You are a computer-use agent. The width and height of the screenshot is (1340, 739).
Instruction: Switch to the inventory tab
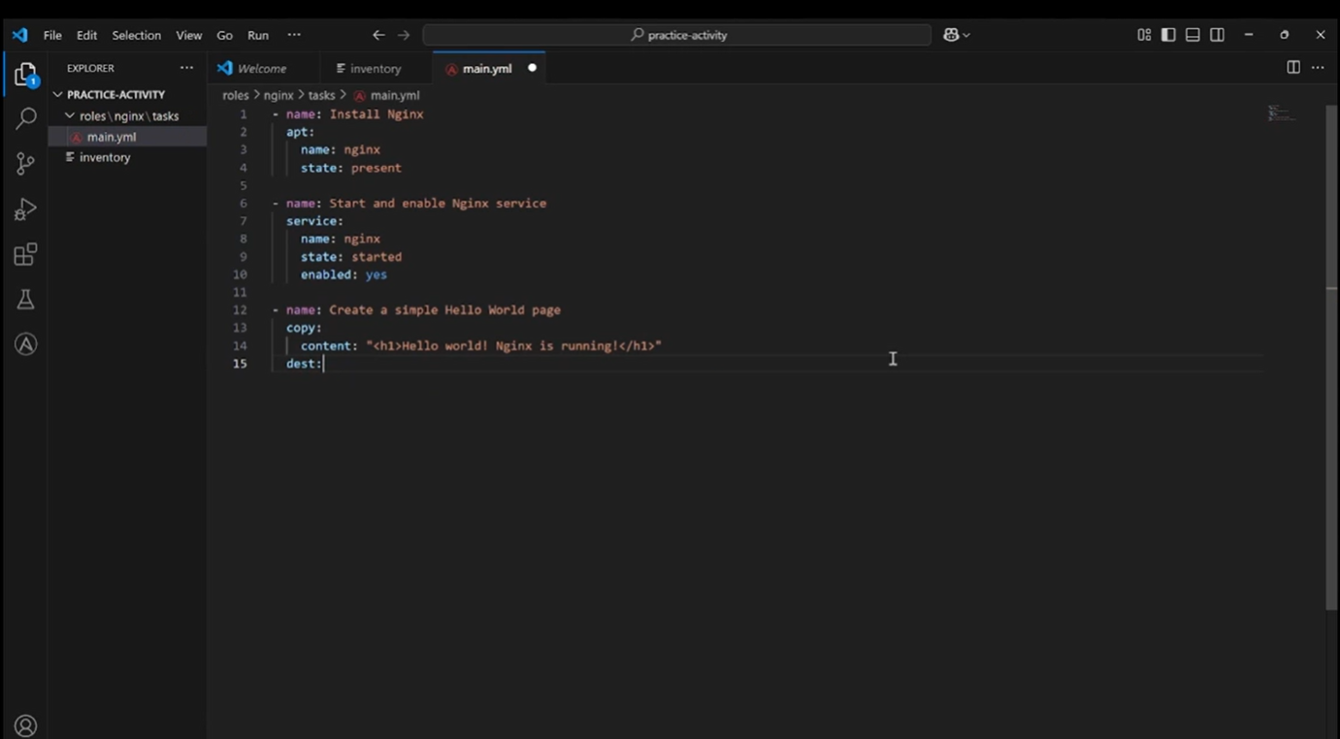(375, 69)
